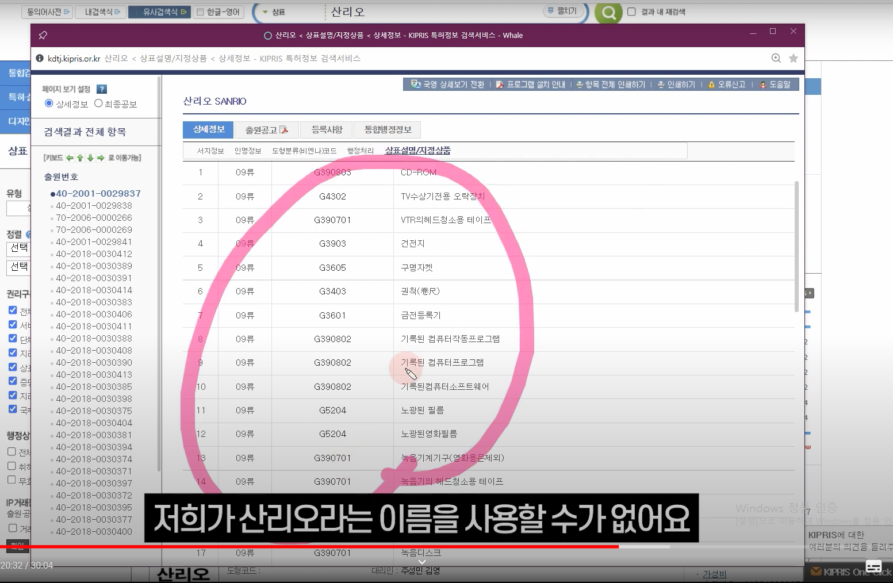
Task: Go to 인명정보 sub-tab
Action: 248,151
